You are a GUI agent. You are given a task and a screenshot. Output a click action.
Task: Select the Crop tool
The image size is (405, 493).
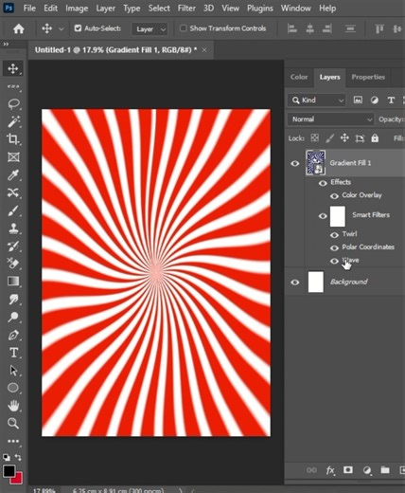(13, 139)
